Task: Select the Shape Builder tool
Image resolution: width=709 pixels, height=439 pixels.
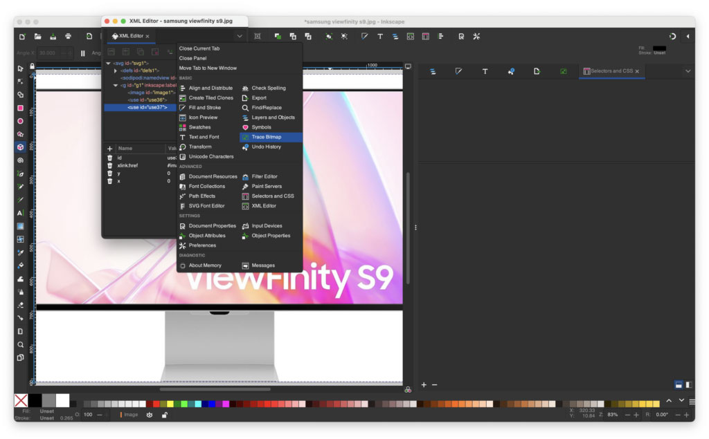Action: click(x=20, y=95)
